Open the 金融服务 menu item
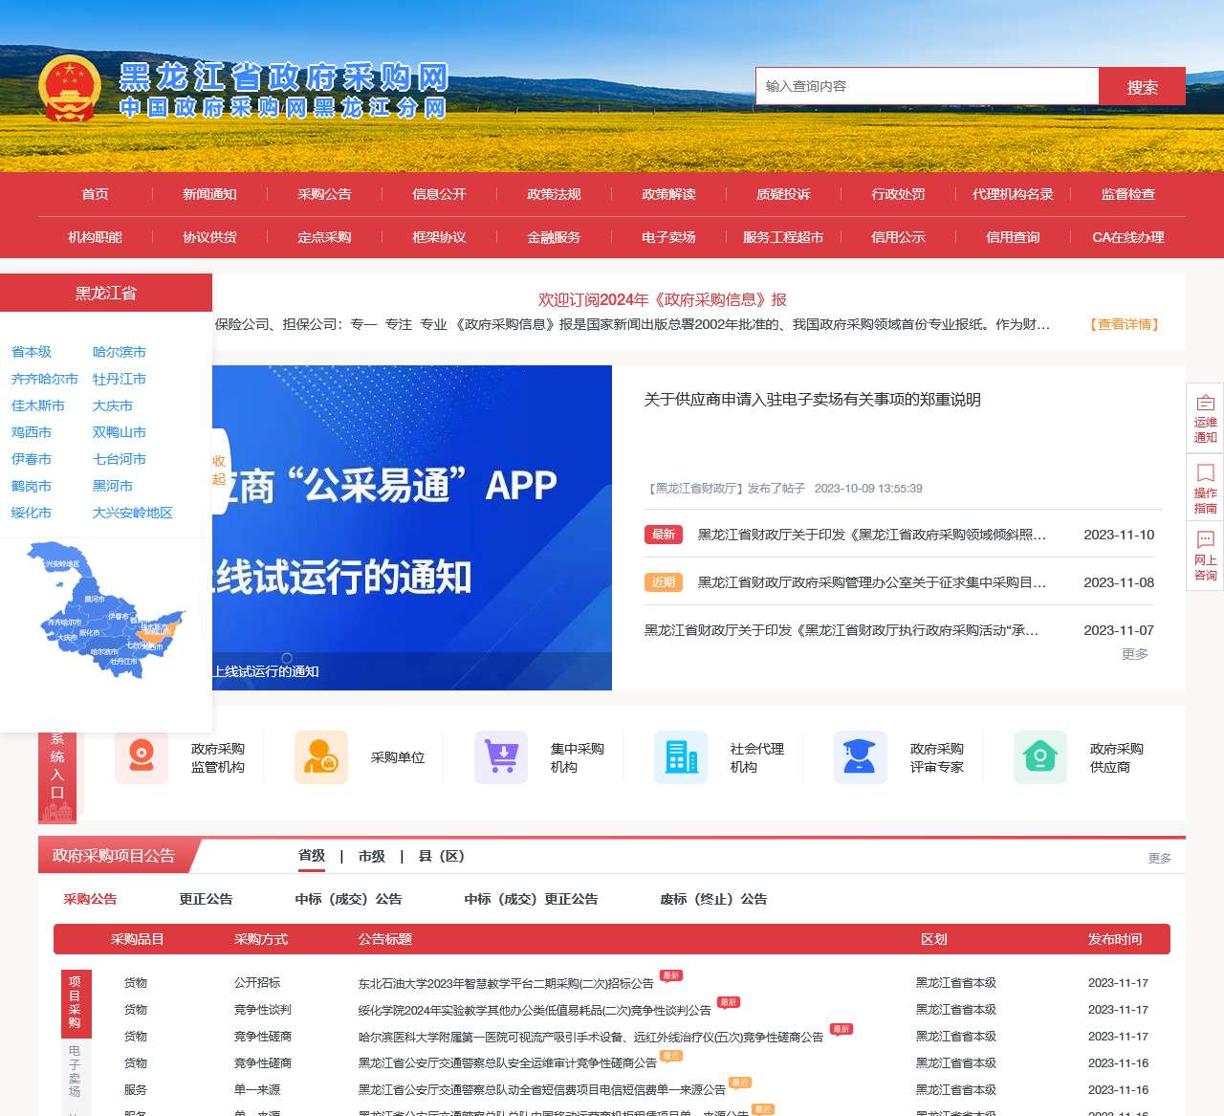This screenshot has width=1224, height=1116. point(555,237)
